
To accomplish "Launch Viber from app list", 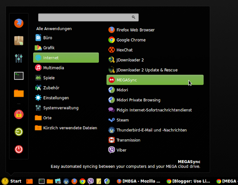I will click(x=155, y=150).
